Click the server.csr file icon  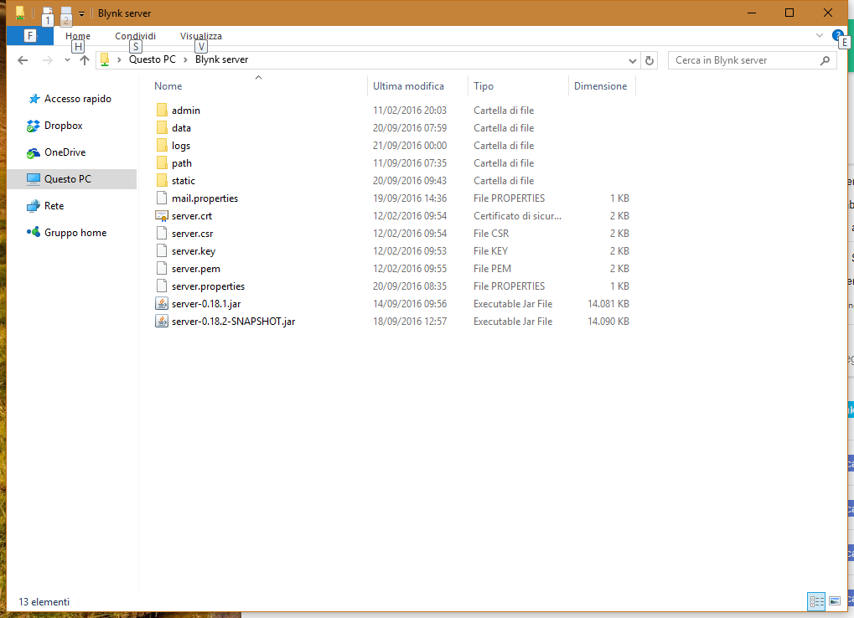tap(162, 234)
